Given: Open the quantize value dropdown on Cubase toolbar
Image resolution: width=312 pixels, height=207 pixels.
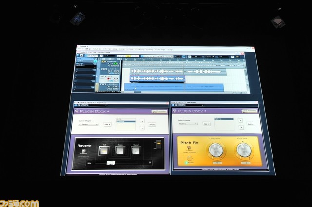Looking at the screenshot, I should [224, 57].
